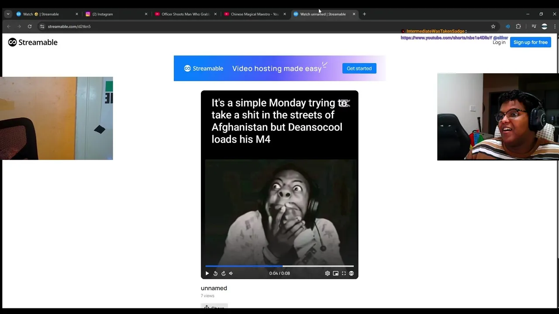Viewport: 559px width, 314px height.
Task: Bookmark this page with the star
Action: [x=493, y=27]
